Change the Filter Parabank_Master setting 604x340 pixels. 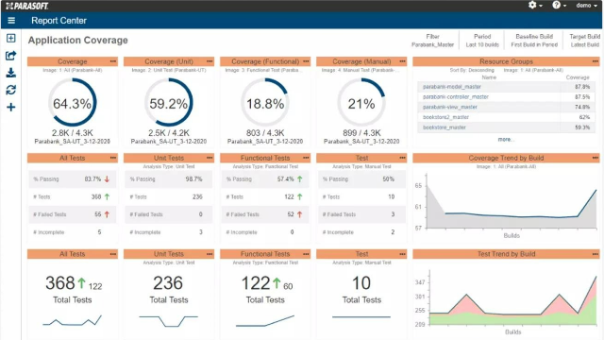pyautogui.click(x=432, y=41)
